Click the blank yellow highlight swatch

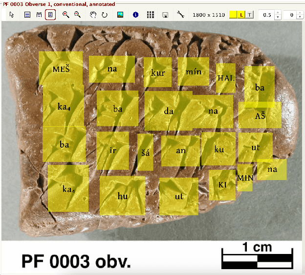click(x=233, y=15)
